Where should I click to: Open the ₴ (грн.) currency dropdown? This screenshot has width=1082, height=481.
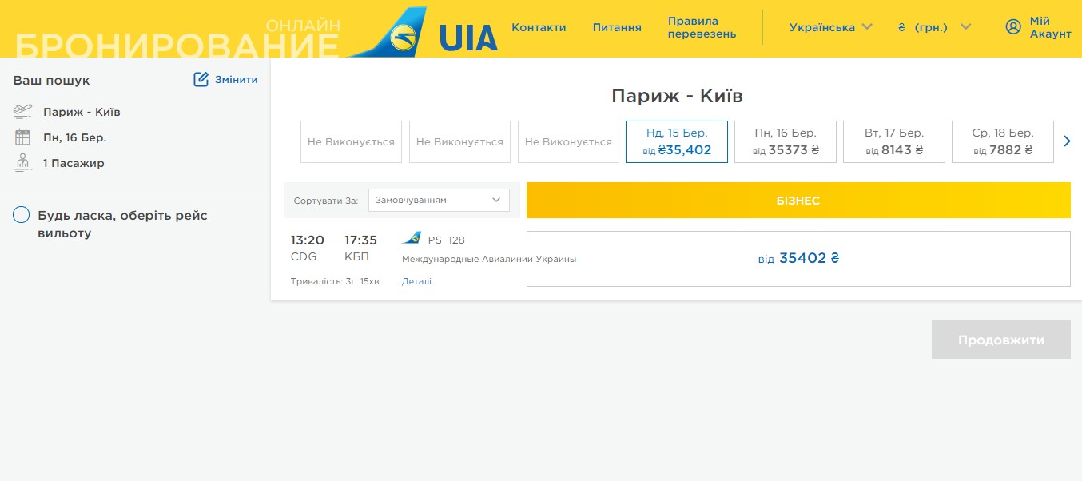pyautogui.click(x=933, y=27)
